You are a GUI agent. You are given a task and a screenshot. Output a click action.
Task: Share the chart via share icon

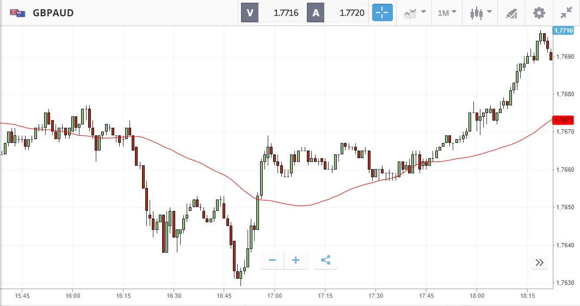325,260
